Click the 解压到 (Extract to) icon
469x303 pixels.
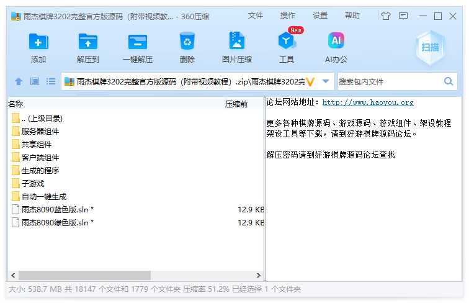87,42
